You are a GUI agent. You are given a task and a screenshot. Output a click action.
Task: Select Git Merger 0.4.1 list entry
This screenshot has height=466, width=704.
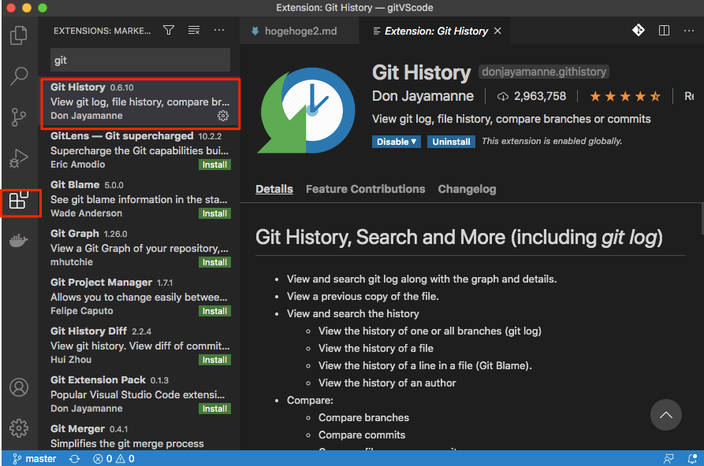point(140,436)
